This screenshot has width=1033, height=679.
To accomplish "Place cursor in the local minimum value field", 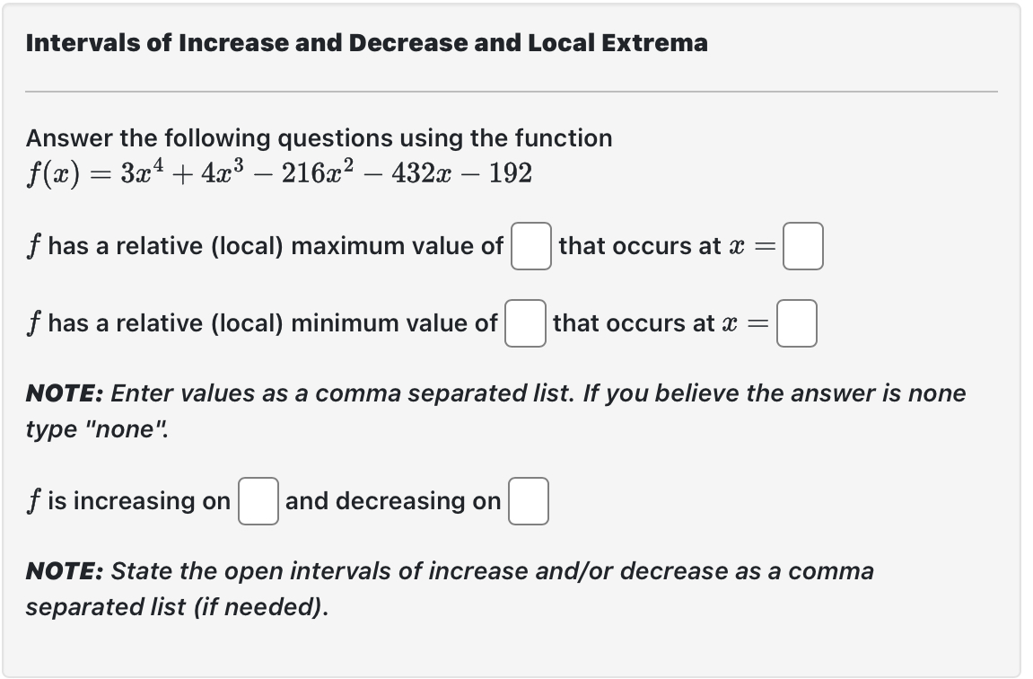I will tap(527, 324).
